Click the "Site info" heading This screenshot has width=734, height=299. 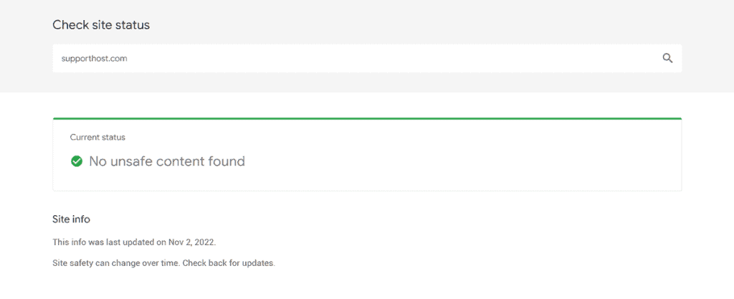[71, 219]
